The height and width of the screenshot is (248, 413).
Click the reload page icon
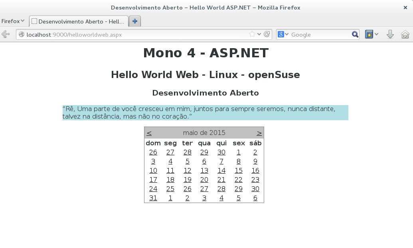click(267, 35)
